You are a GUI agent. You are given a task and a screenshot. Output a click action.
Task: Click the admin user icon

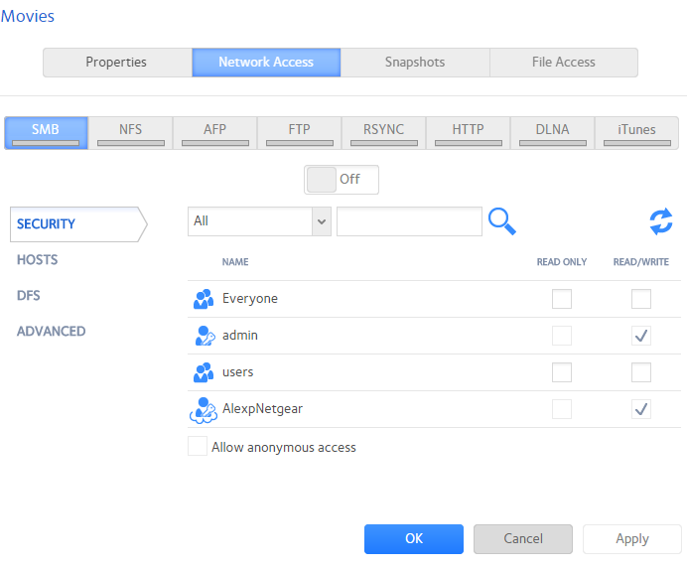tap(206, 336)
